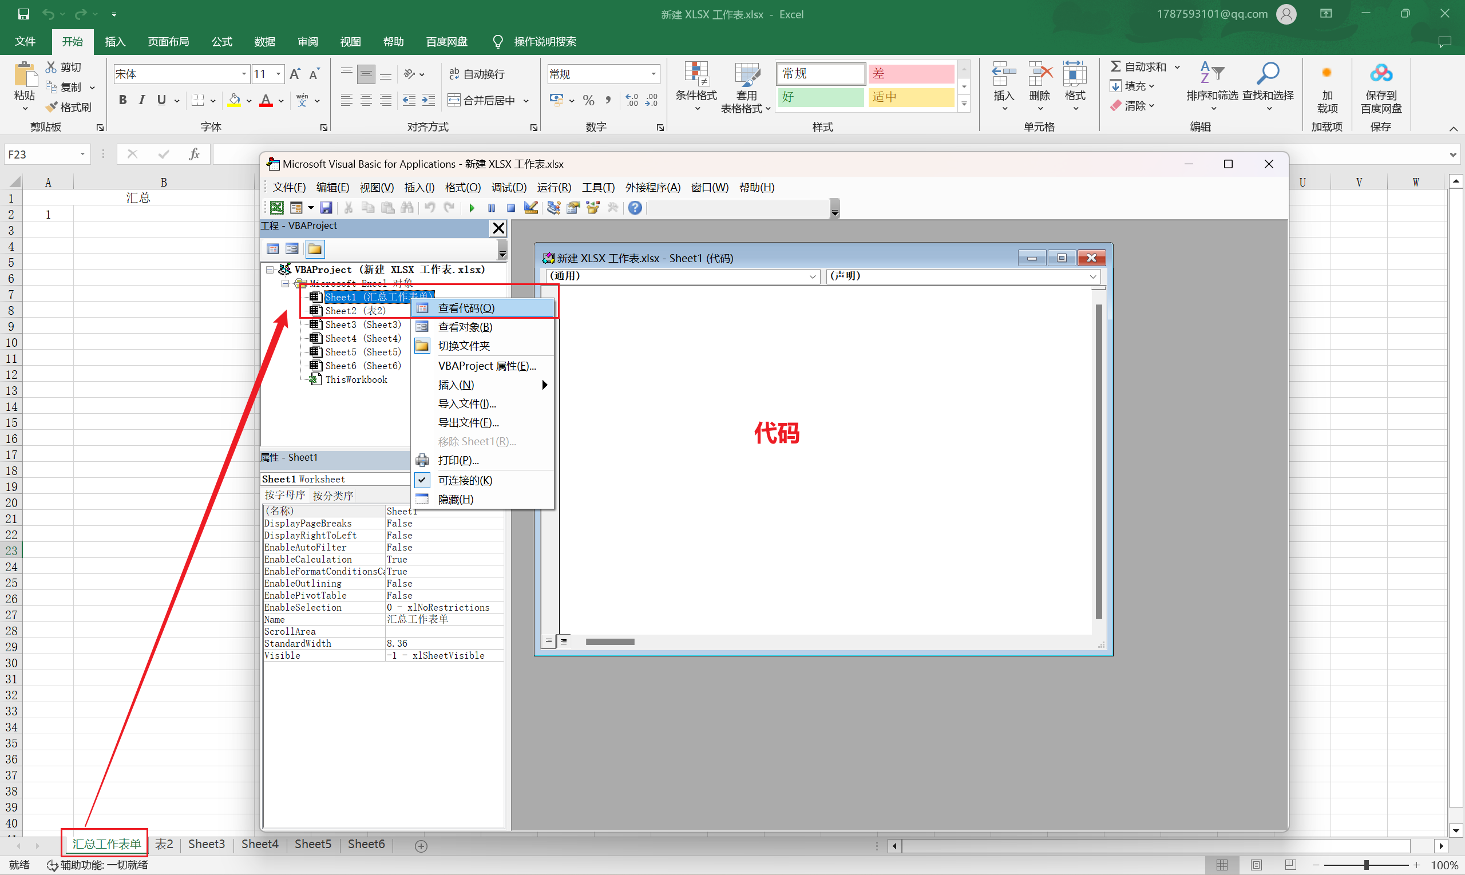
Task: Click the VBA help question mark icon
Action: pyautogui.click(x=635, y=208)
